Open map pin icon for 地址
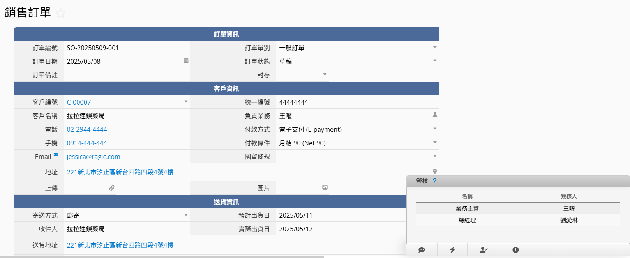The height and width of the screenshot is (258, 630). click(x=435, y=171)
